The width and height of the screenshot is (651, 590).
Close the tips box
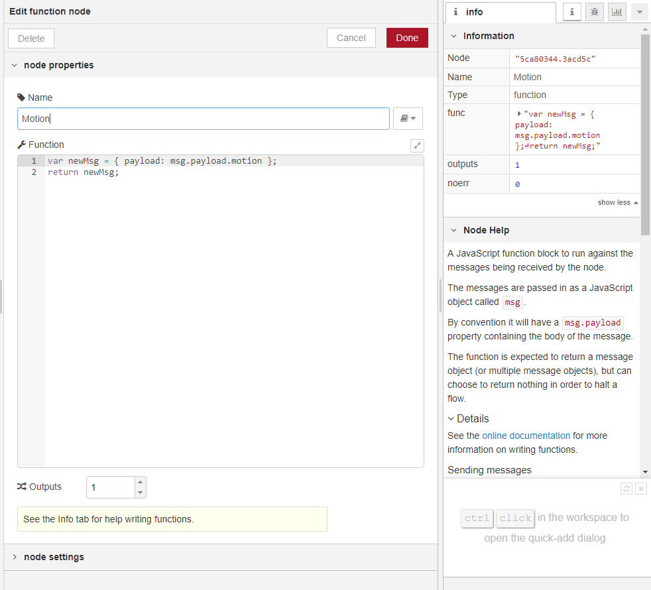[x=640, y=489]
